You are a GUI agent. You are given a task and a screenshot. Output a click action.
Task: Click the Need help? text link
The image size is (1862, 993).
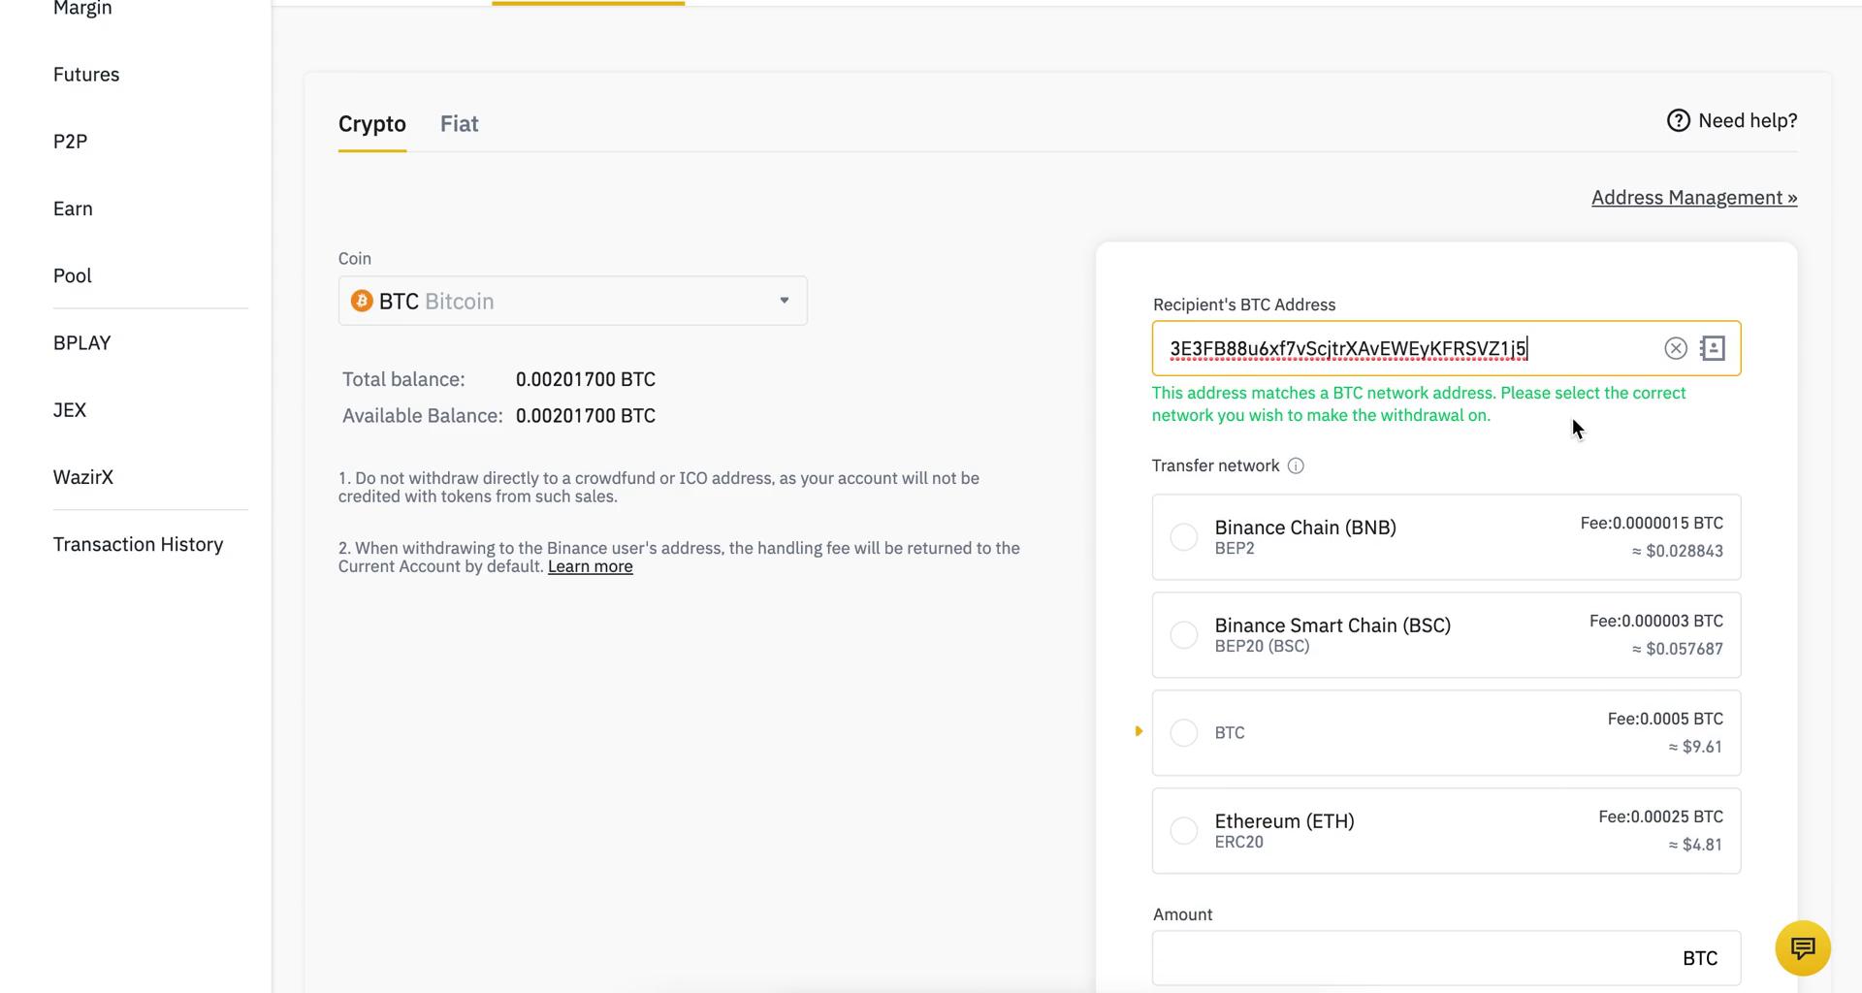[1748, 120]
